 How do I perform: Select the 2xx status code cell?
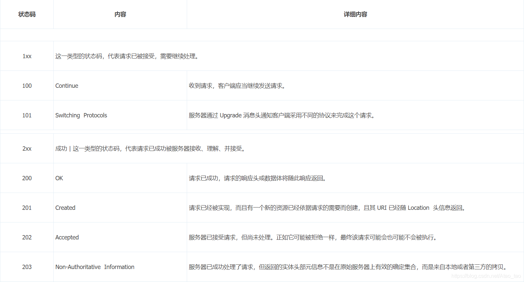pos(27,149)
